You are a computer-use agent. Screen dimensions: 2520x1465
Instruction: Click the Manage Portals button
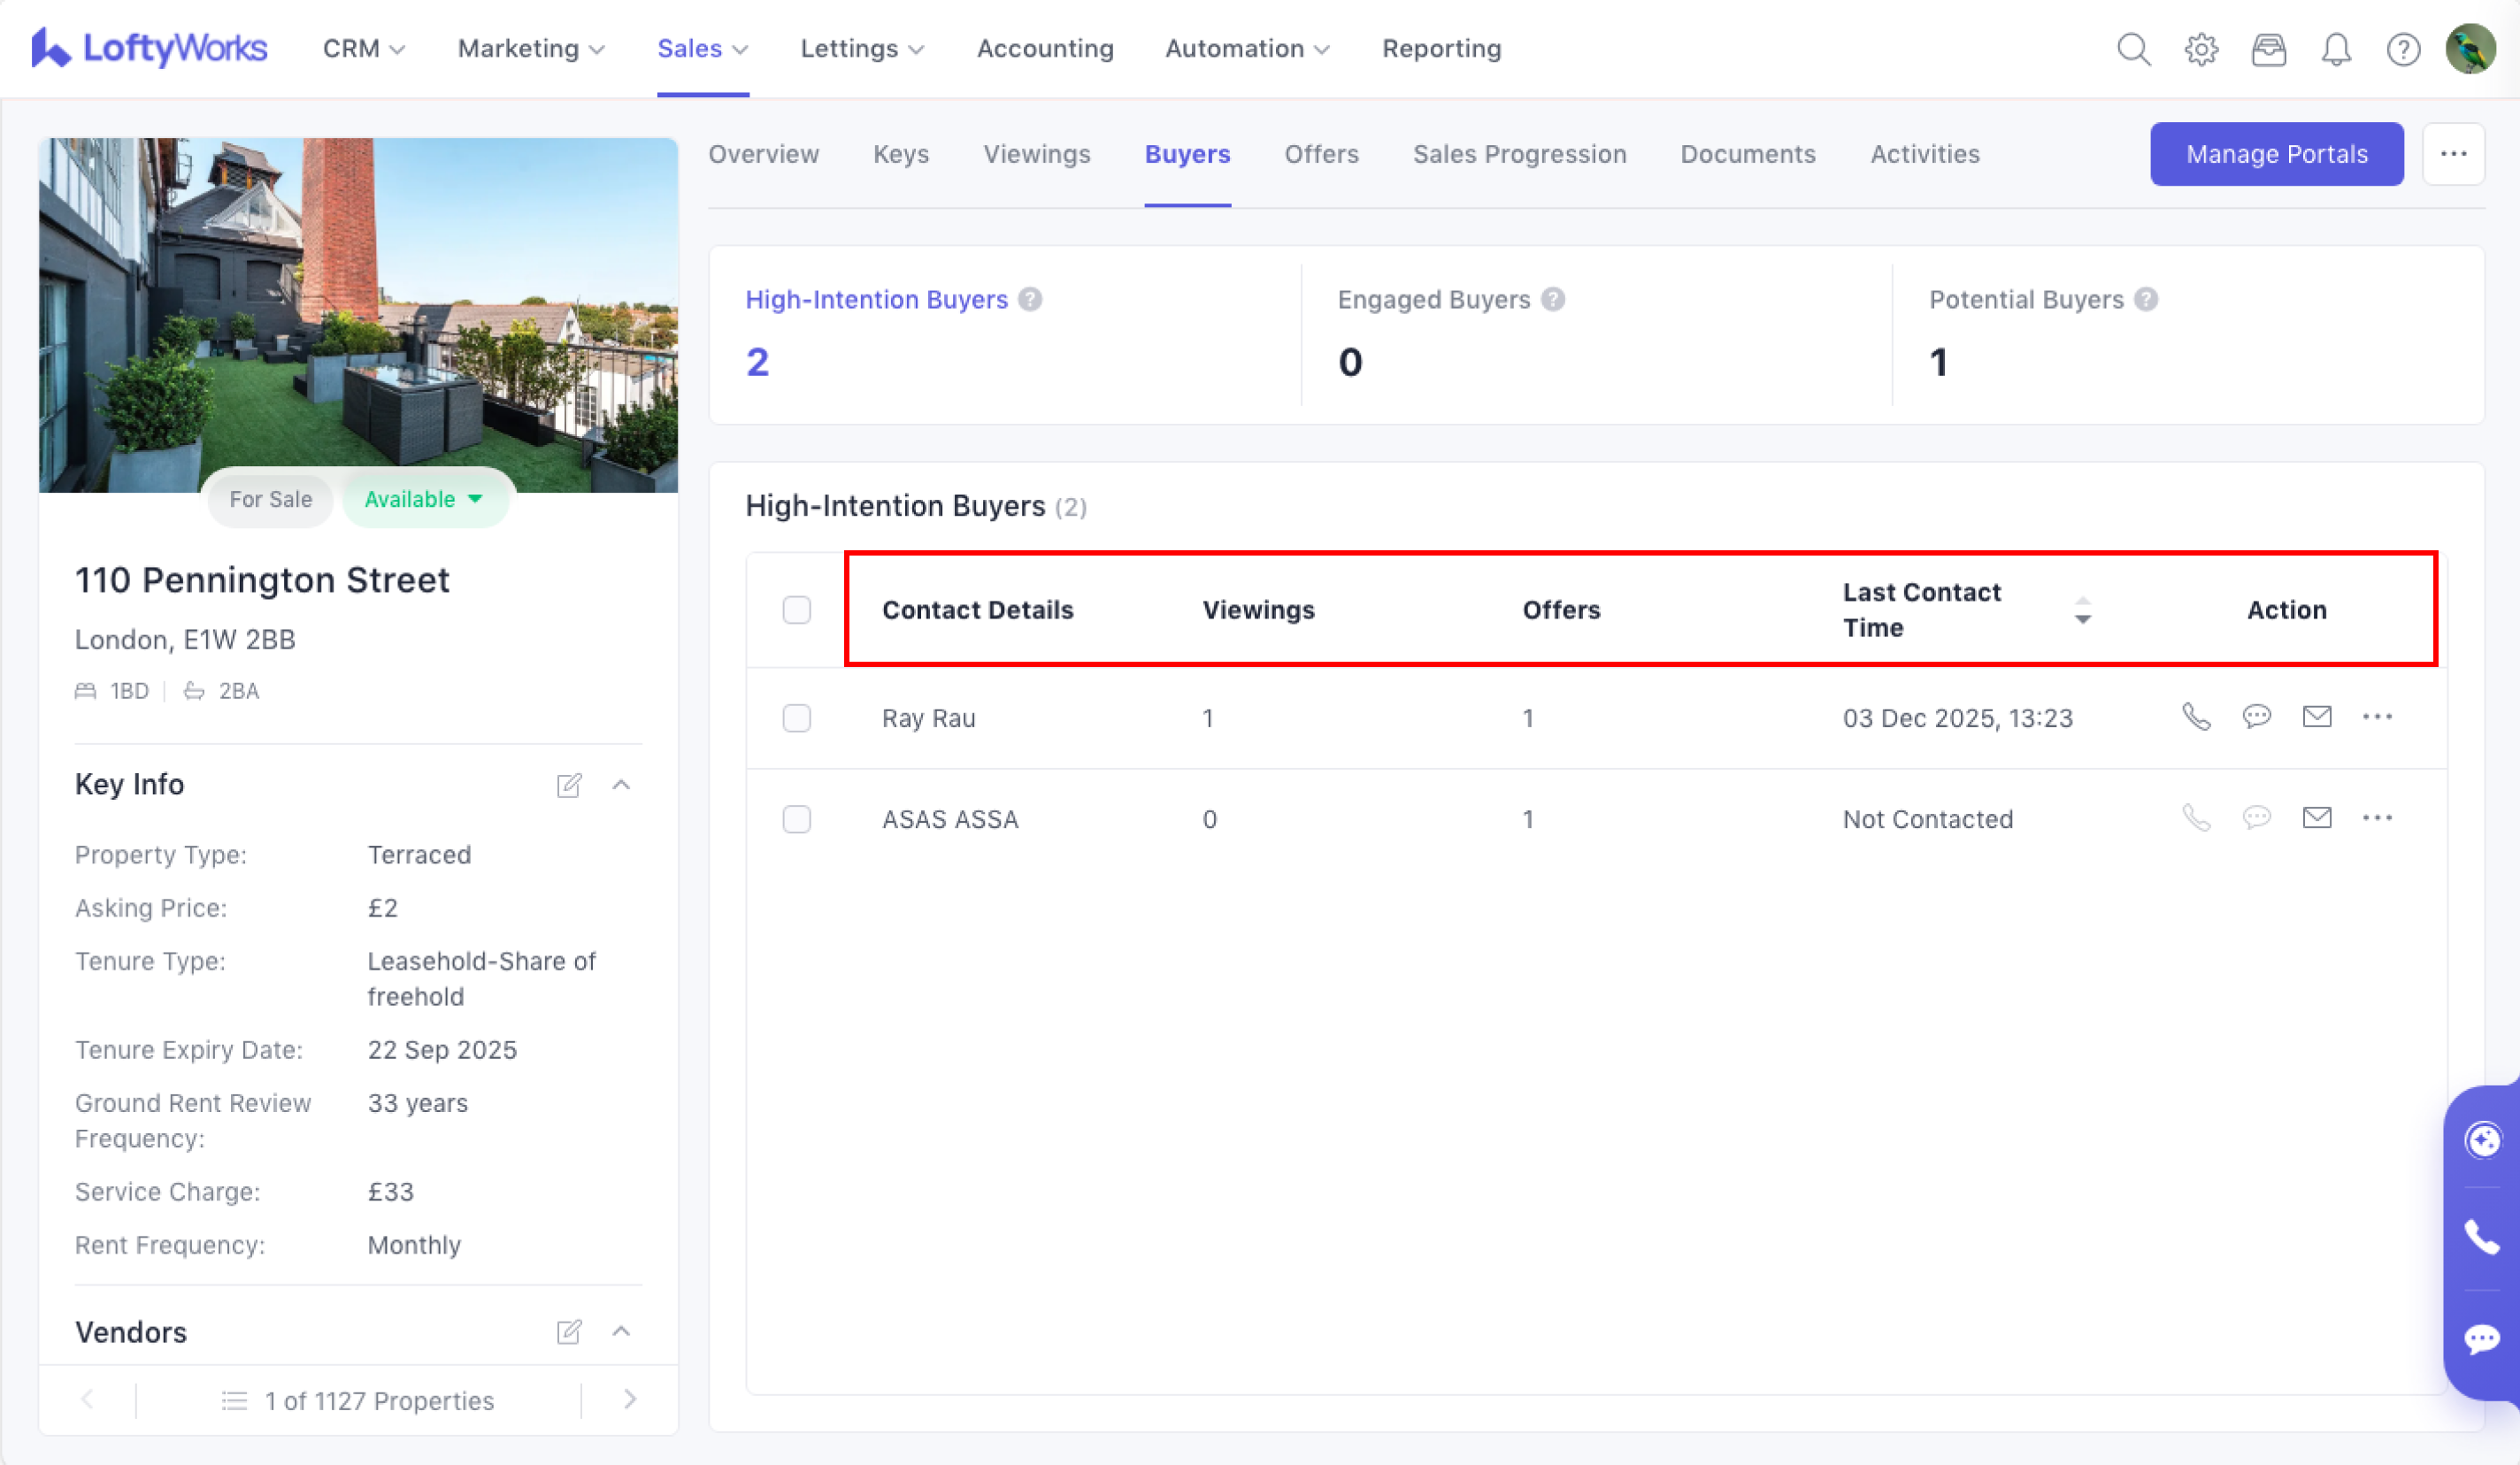(x=2276, y=154)
